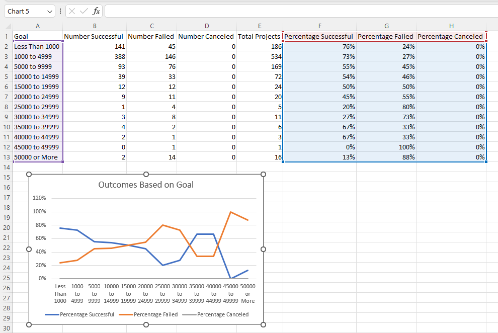Screen dimensions: 498x333
Task: Select the 50000 or More cell
Action: pyautogui.click(x=37, y=157)
